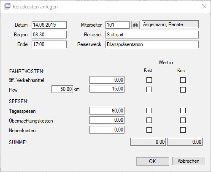Focus the Datum field 14.06.2019
This screenshot has width=211, height=172.
pyautogui.click(x=49, y=25)
